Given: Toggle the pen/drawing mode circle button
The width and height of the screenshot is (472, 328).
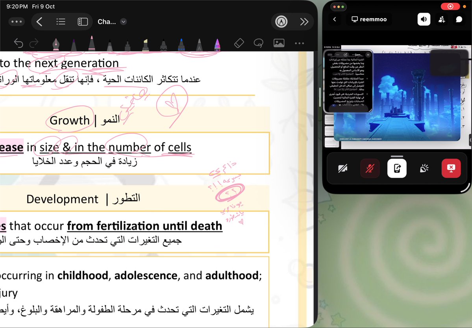Looking at the screenshot, I should click(x=281, y=22).
